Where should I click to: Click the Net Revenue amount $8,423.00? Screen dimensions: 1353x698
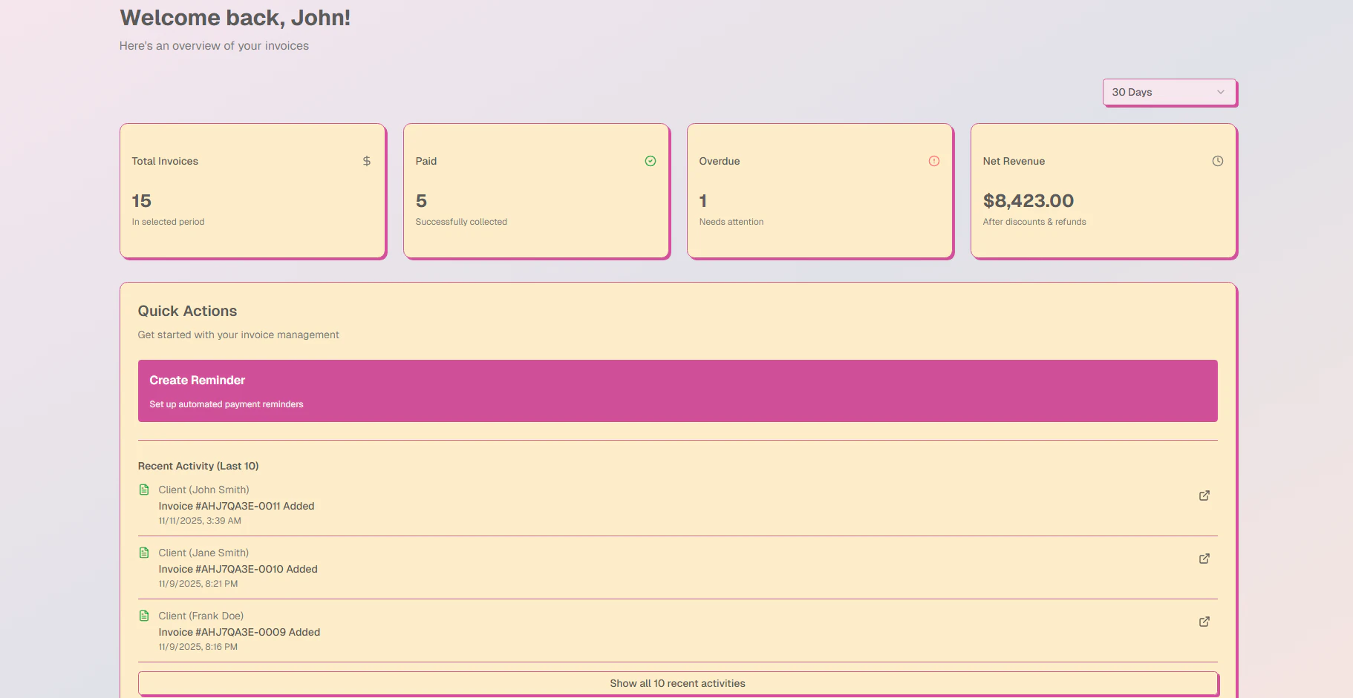1028,201
